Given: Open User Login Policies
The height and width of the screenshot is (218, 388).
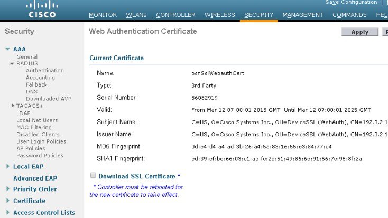Looking at the screenshot, I should click(x=41, y=141).
